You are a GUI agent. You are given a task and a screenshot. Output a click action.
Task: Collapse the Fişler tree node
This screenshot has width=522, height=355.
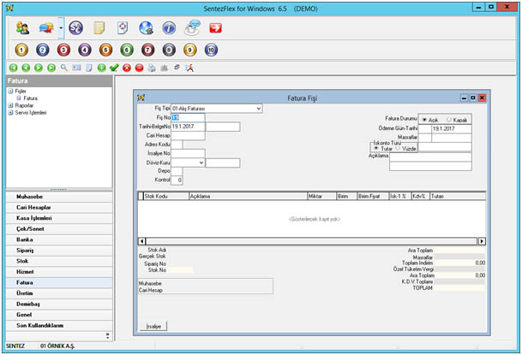click(10, 91)
